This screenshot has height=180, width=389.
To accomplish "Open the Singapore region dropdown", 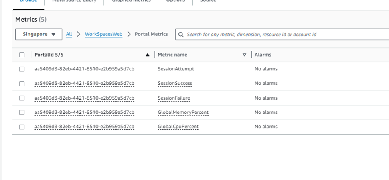I will [x=39, y=34].
